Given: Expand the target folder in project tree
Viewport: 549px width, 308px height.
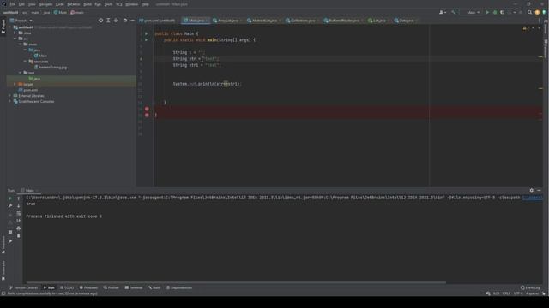Looking at the screenshot, I should (15, 84).
